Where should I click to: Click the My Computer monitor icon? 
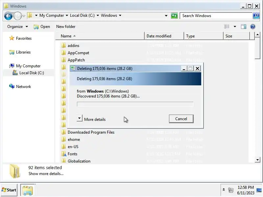click(x=12, y=66)
